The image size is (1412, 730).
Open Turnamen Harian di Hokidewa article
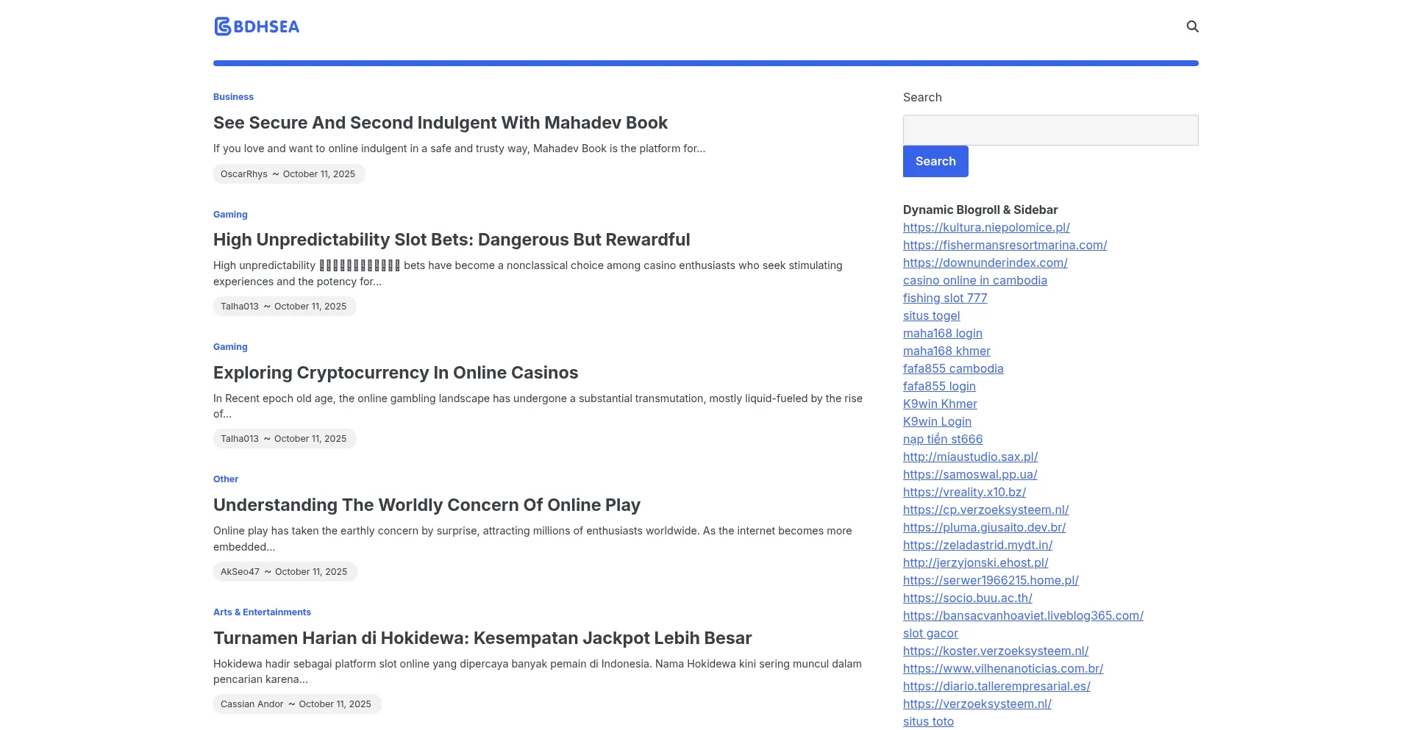click(x=482, y=638)
